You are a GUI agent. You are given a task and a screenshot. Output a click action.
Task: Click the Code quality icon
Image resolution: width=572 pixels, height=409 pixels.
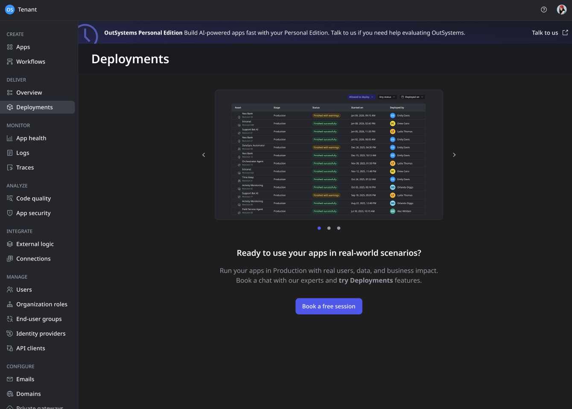click(10, 199)
